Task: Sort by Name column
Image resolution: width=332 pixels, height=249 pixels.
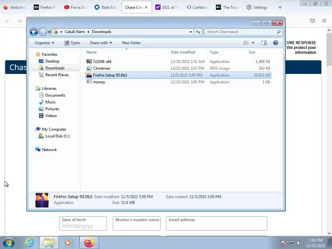Action: point(127,52)
